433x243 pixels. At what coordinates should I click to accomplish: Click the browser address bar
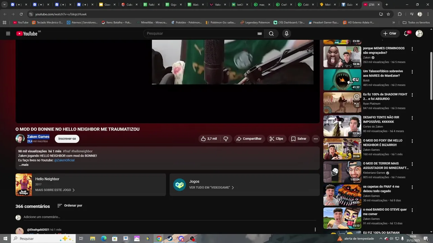click(x=203, y=14)
